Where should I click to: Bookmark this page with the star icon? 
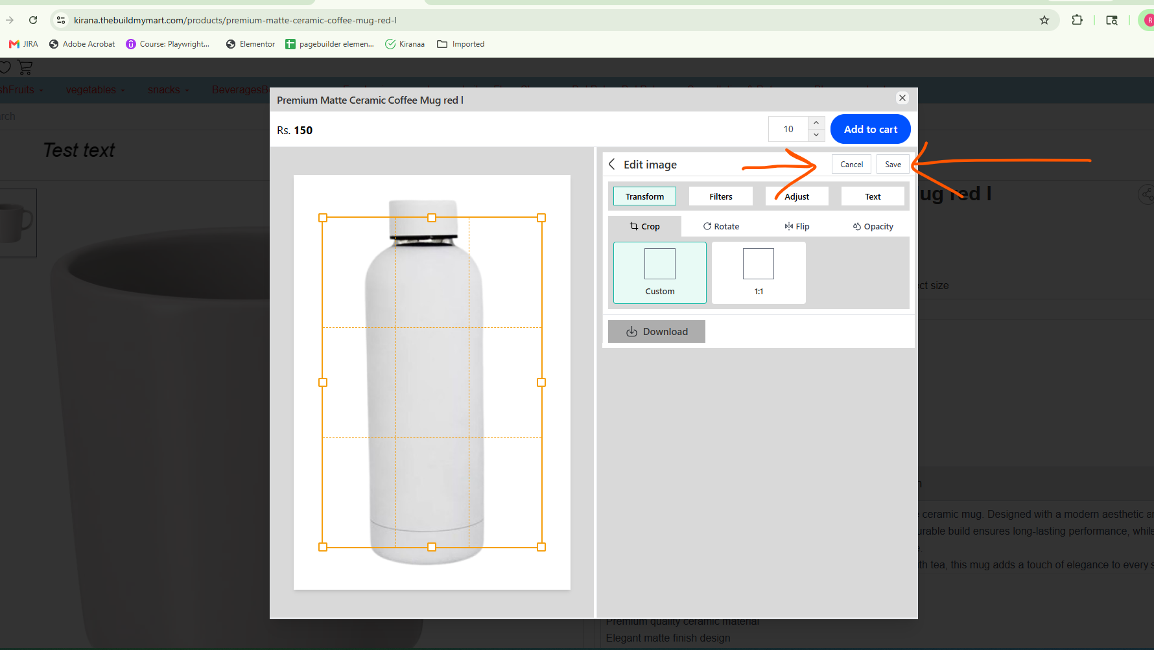point(1044,20)
